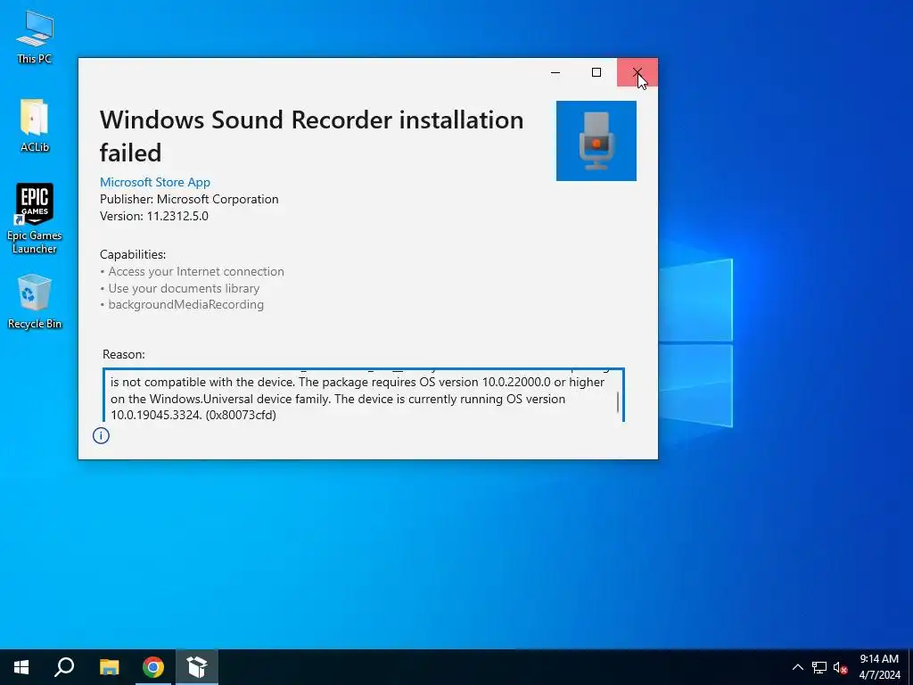This screenshot has width=913, height=685.
Task: Select the Recycle Bin icon
Action: (35, 301)
